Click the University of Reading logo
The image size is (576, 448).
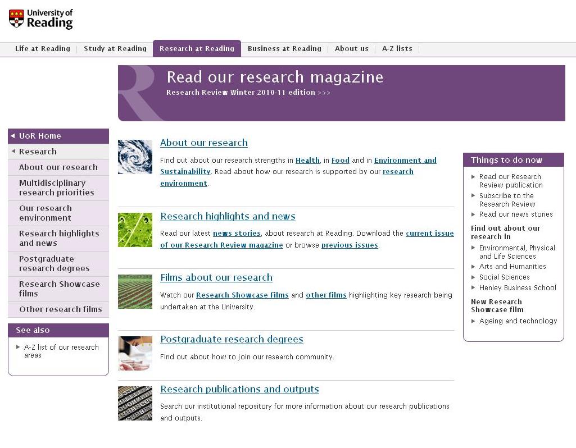(x=41, y=19)
